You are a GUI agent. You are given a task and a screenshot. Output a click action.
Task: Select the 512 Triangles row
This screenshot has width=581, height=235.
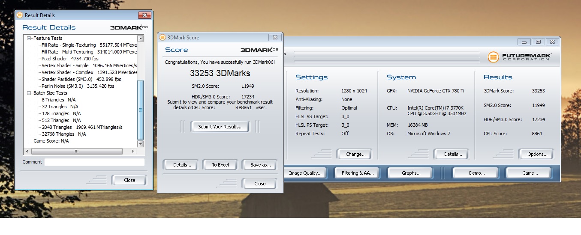pos(61,120)
